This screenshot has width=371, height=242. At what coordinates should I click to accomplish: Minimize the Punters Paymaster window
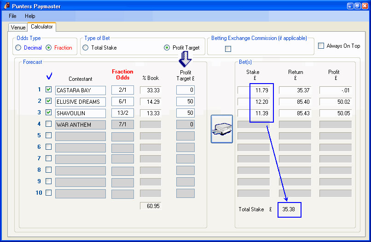point(350,6)
